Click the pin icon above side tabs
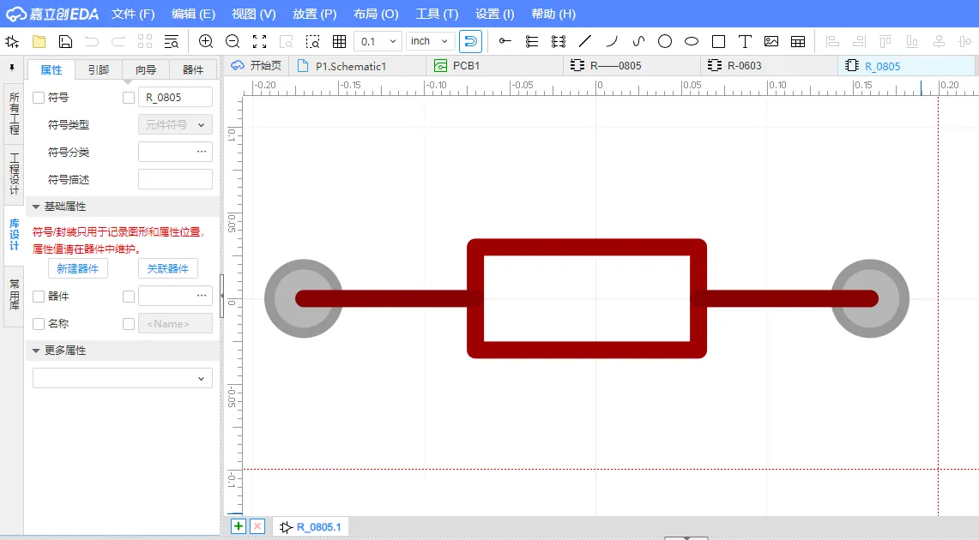The image size is (979, 540). pos(12,68)
